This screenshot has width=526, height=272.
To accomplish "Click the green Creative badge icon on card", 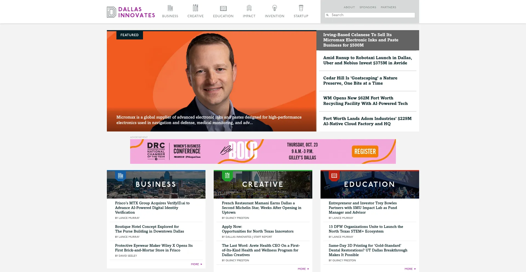I will pyautogui.click(x=227, y=176).
